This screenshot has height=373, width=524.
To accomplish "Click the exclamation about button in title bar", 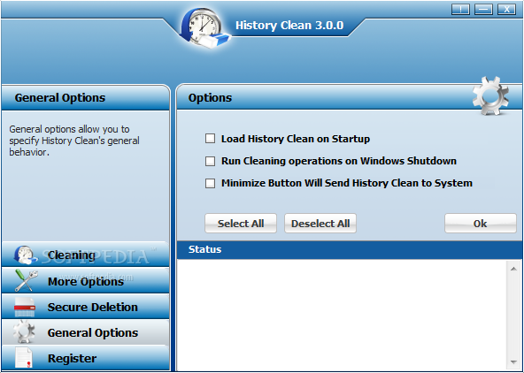I will [460, 10].
